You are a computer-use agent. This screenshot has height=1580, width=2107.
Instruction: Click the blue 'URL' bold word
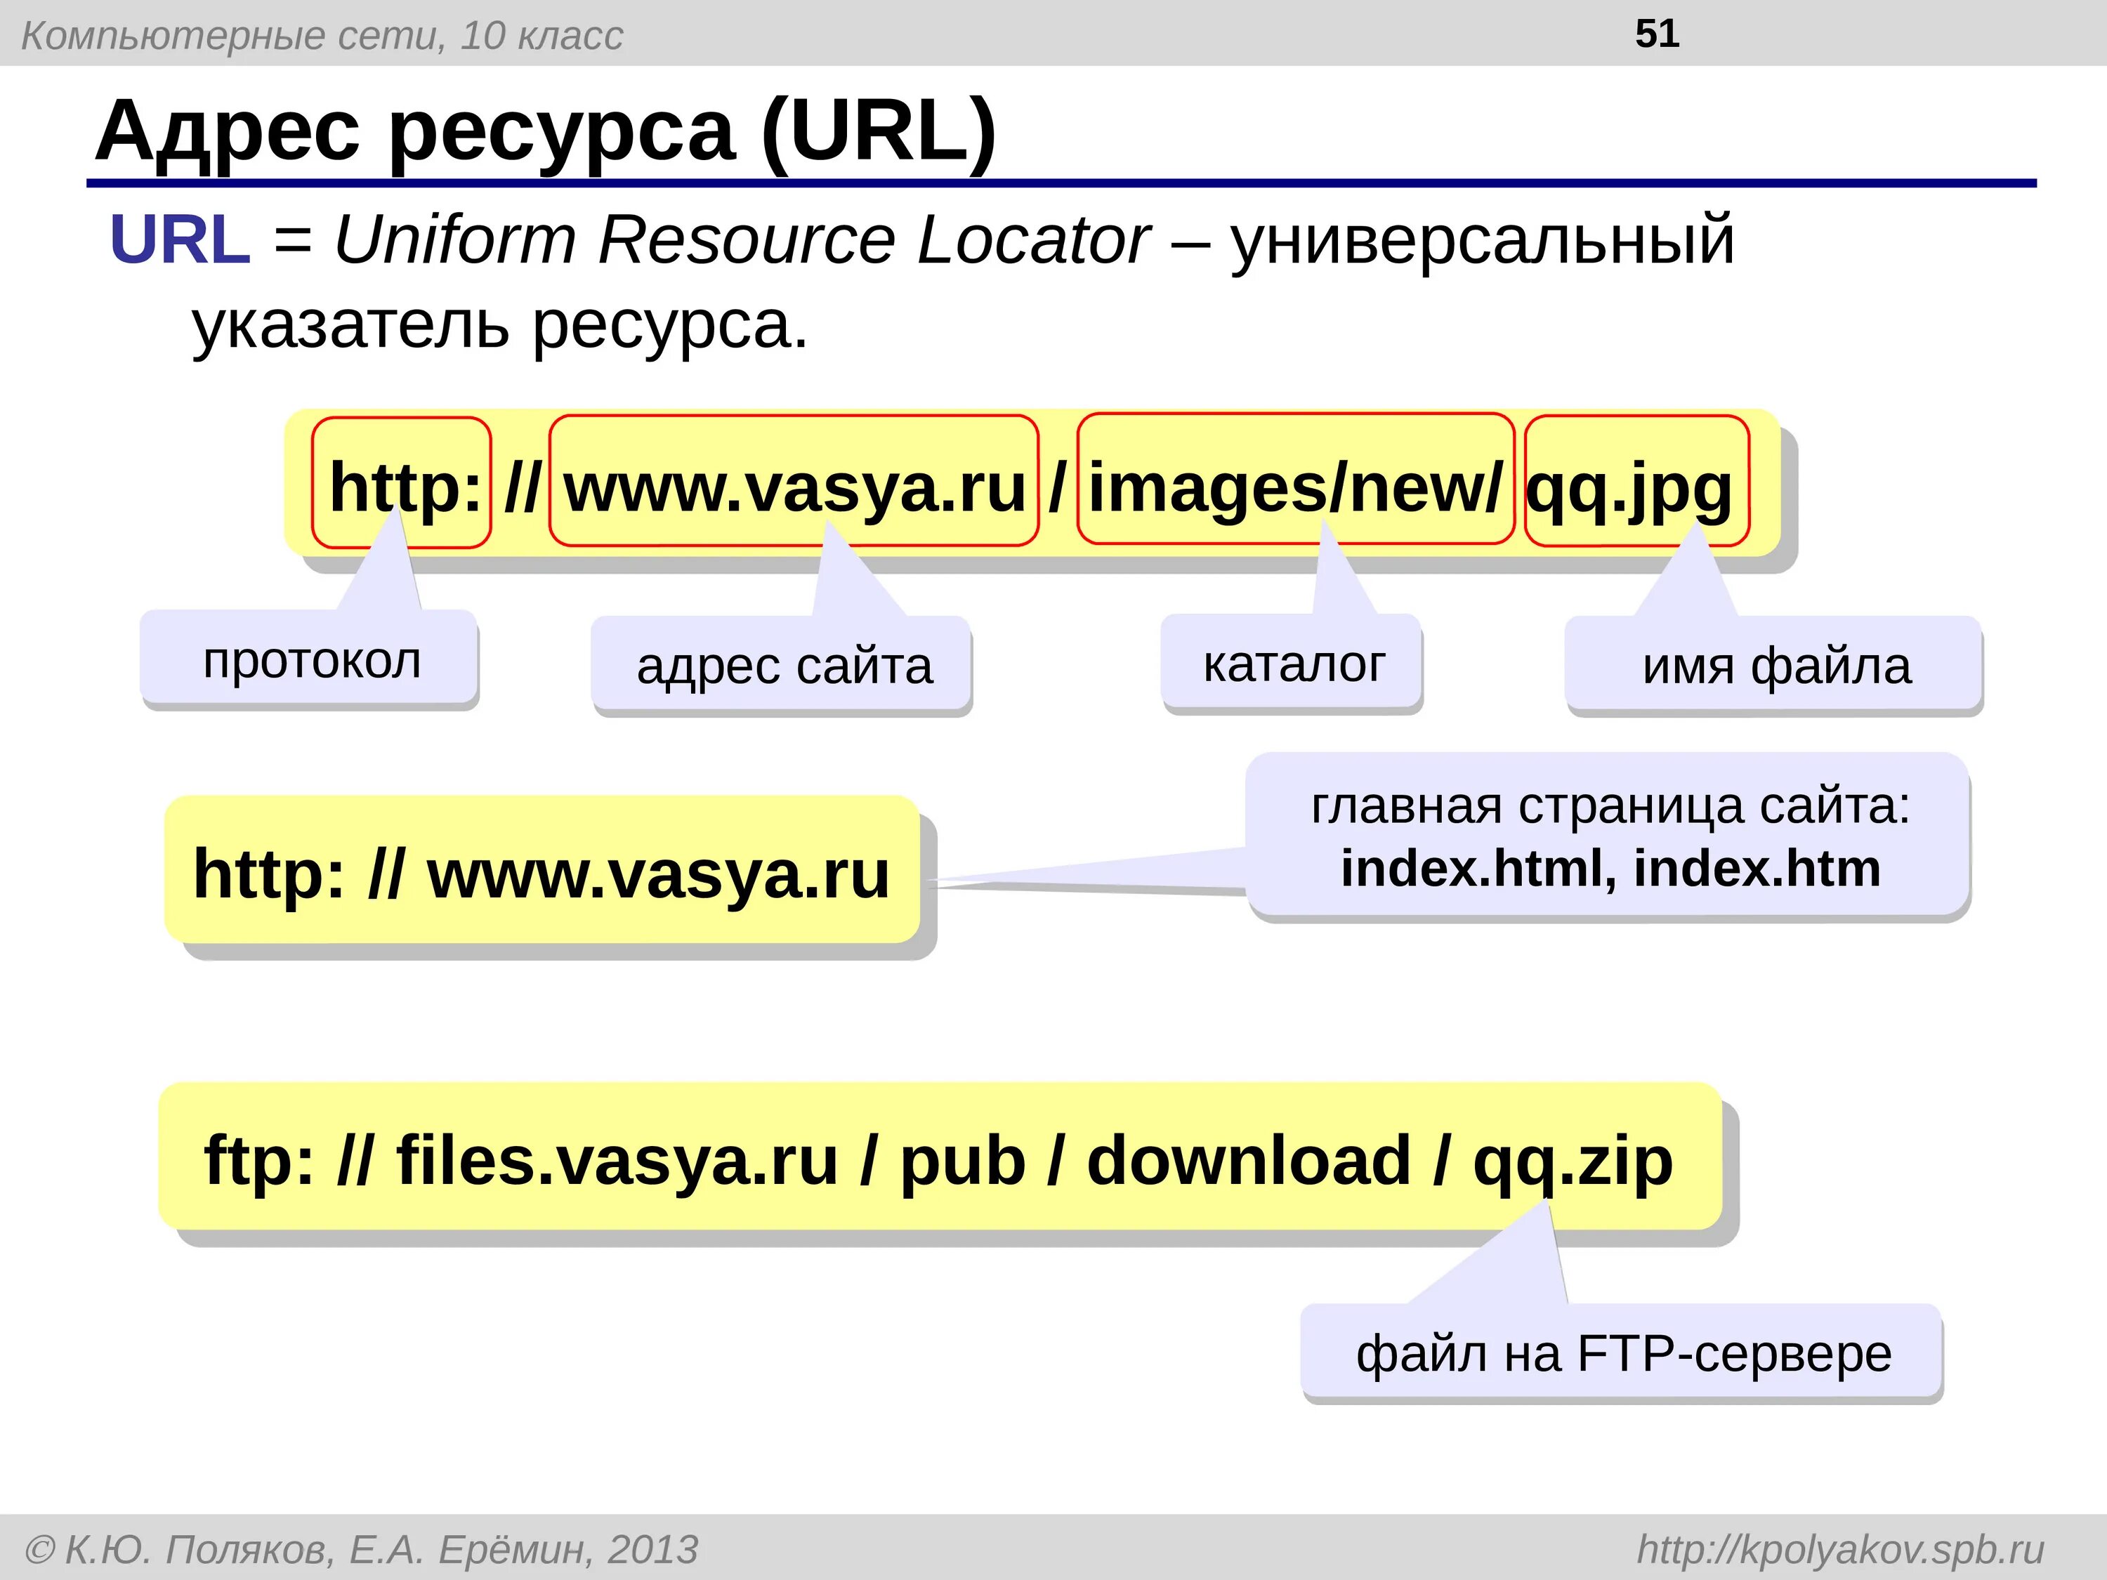(x=180, y=239)
